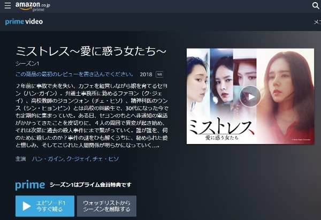Open actor ハン・ガイン's page
The image size is (321, 220).
click(48, 159)
